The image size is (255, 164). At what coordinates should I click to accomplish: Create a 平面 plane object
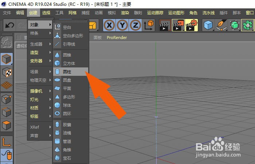click(71, 89)
